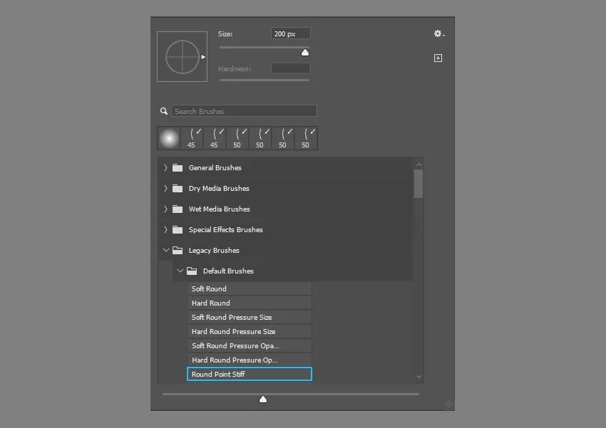The image size is (606, 428).
Task: Select the last recent brush labeled 50
Action: 306,138
